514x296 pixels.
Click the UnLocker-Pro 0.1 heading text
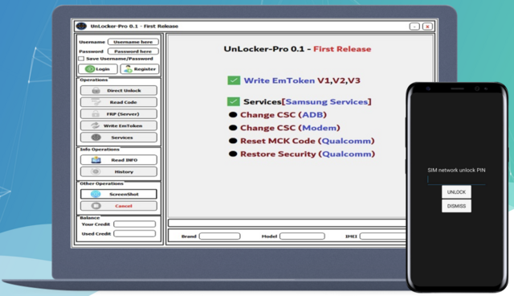[x=297, y=49]
